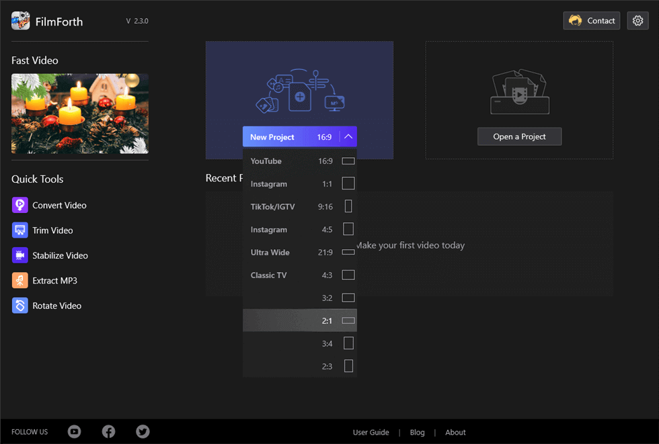Viewport: 659px width, 444px height.
Task: Click Open a Project button
Action: [x=519, y=136]
